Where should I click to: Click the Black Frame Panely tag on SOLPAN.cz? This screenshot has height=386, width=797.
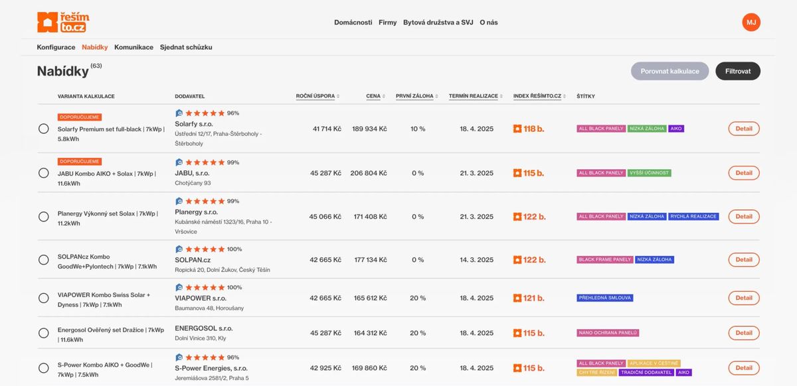click(x=605, y=260)
